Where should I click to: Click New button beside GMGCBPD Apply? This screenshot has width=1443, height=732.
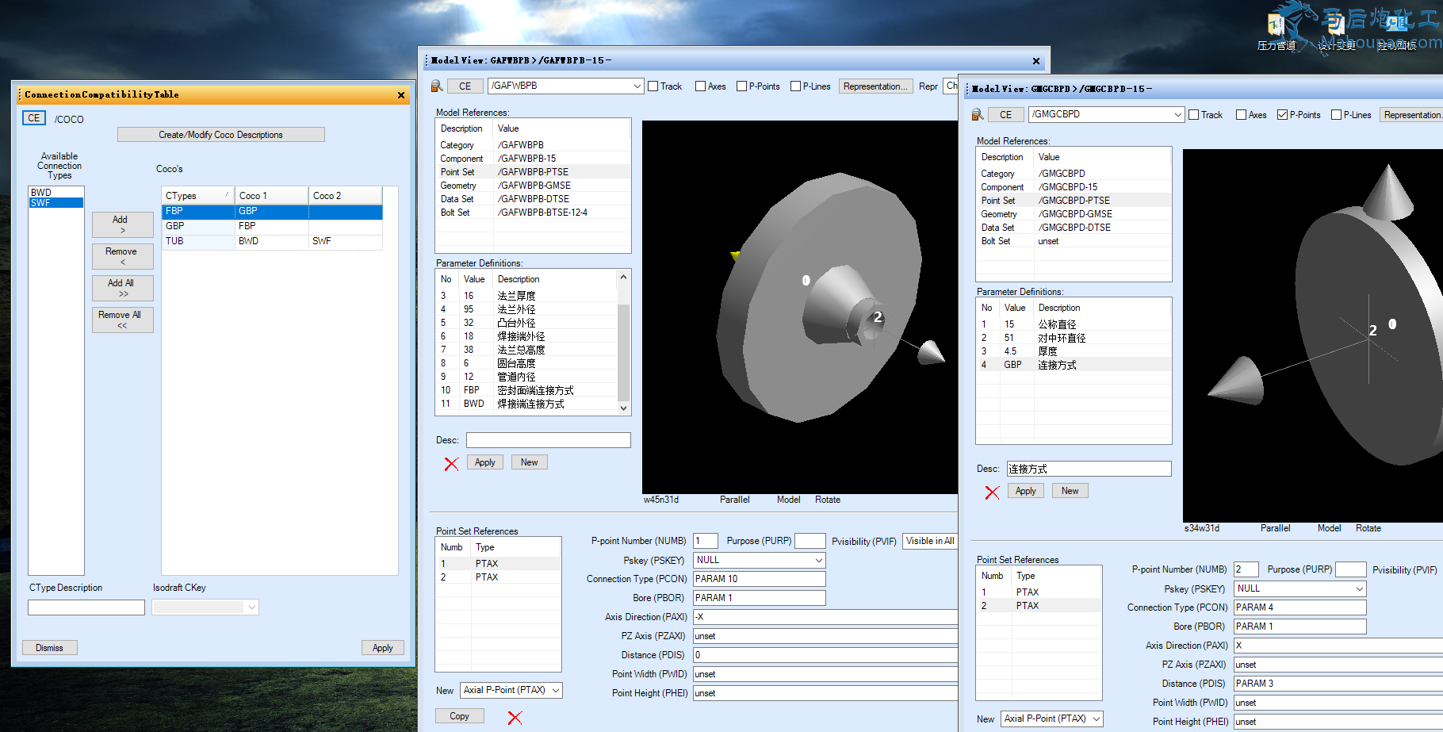click(x=1070, y=491)
